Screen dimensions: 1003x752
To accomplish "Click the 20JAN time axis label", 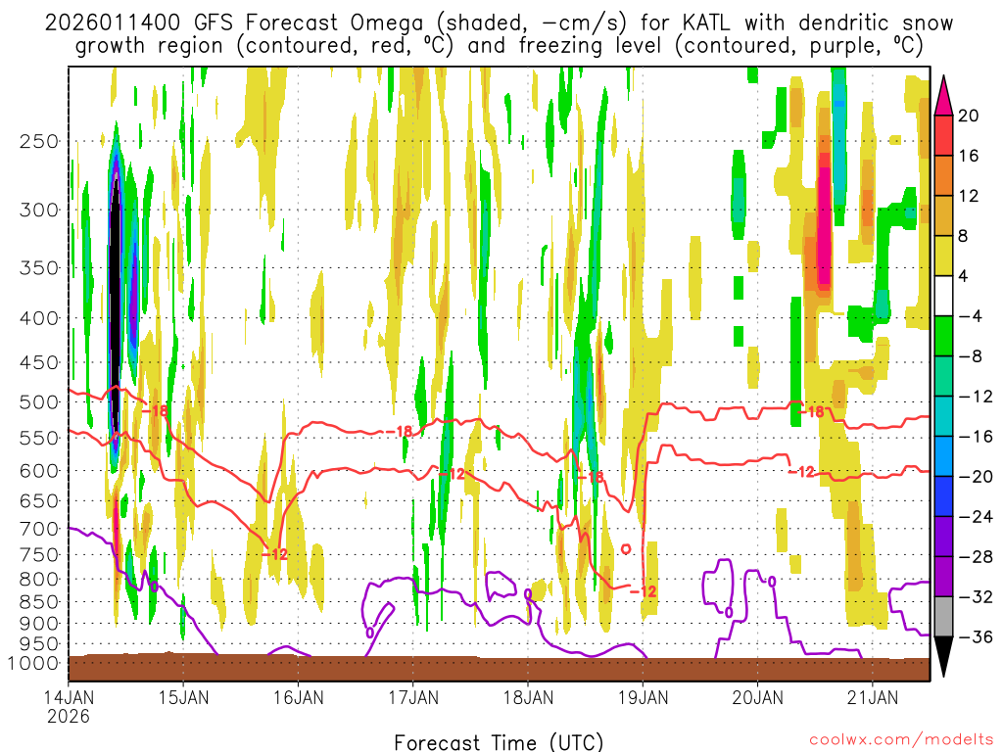I will (x=757, y=697).
